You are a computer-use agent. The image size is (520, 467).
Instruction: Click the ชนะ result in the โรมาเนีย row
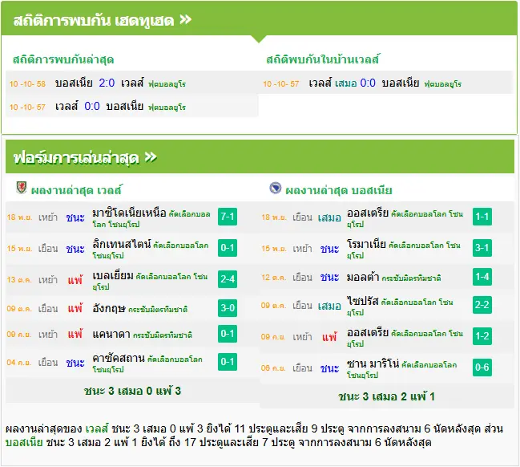click(329, 249)
